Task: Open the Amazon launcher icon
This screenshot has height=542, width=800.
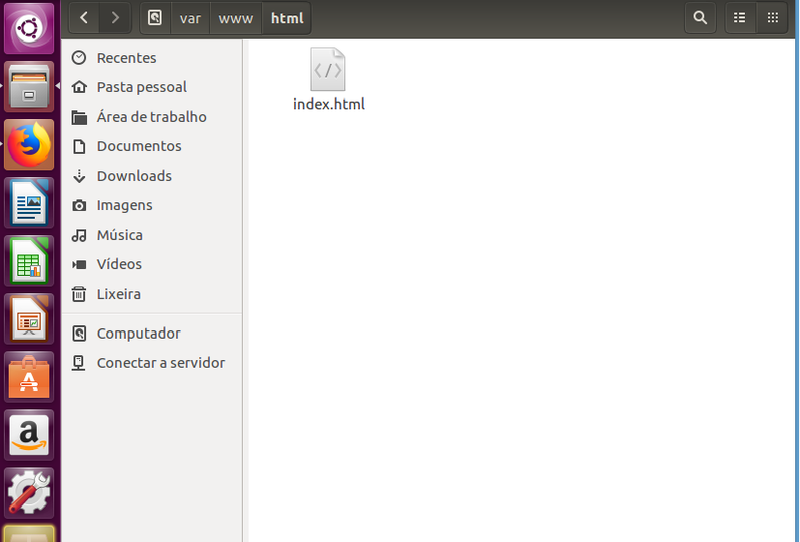Action: (x=29, y=435)
